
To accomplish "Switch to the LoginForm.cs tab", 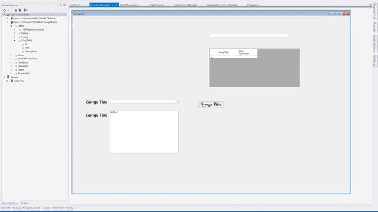I will click(156, 5).
